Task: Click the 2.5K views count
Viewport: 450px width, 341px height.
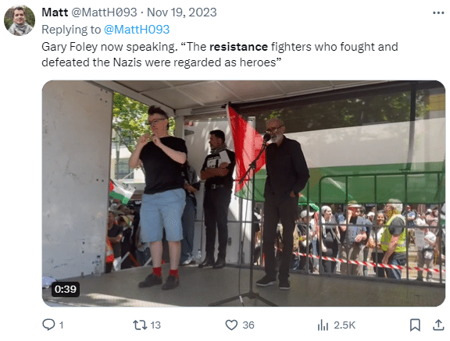Action: [345, 325]
